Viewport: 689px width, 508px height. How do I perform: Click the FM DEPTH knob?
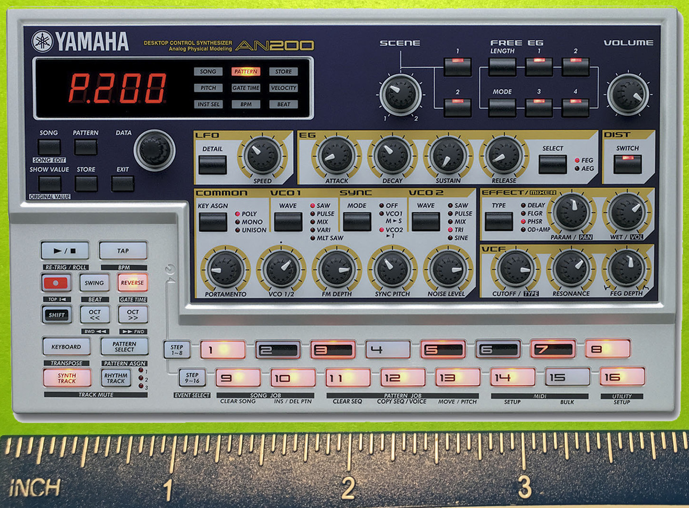click(x=337, y=269)
